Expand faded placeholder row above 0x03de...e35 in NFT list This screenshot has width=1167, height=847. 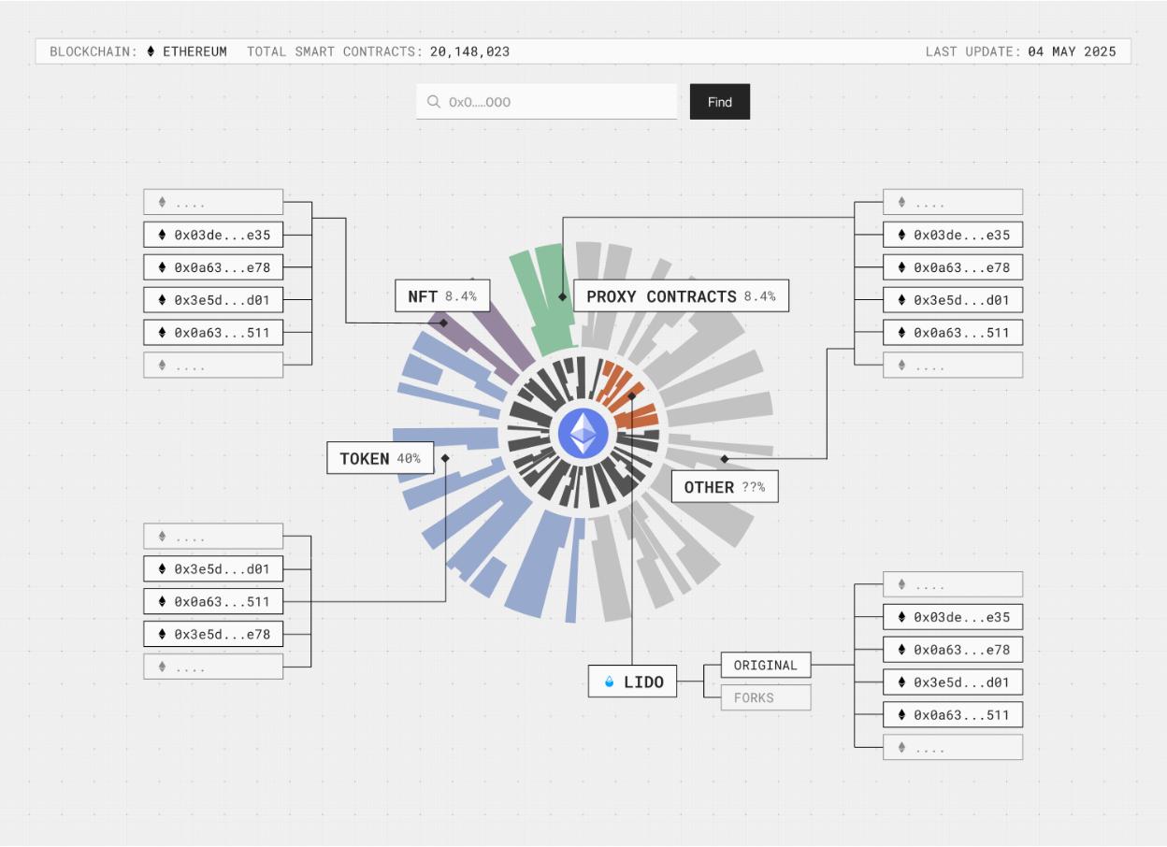pos(213,202)
